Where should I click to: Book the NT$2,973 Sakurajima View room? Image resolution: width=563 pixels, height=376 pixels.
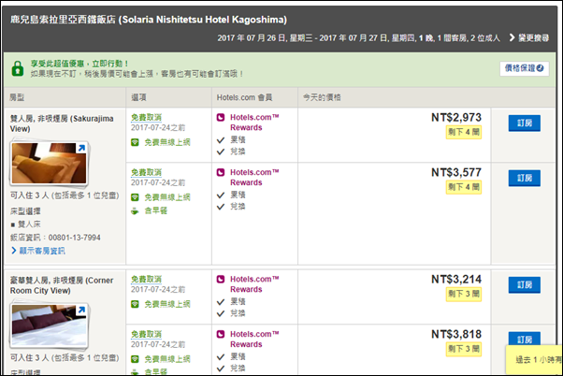pyautogui.click(x=525, y=123)
